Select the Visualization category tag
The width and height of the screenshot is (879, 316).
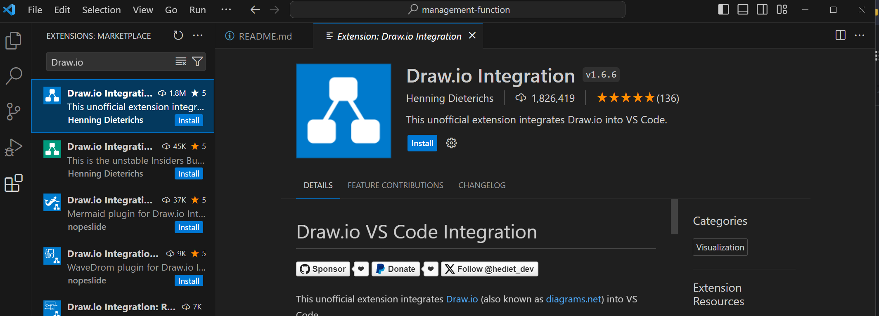[720, 247]
